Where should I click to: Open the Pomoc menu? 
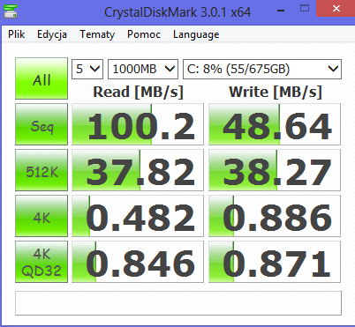[144, 34]
